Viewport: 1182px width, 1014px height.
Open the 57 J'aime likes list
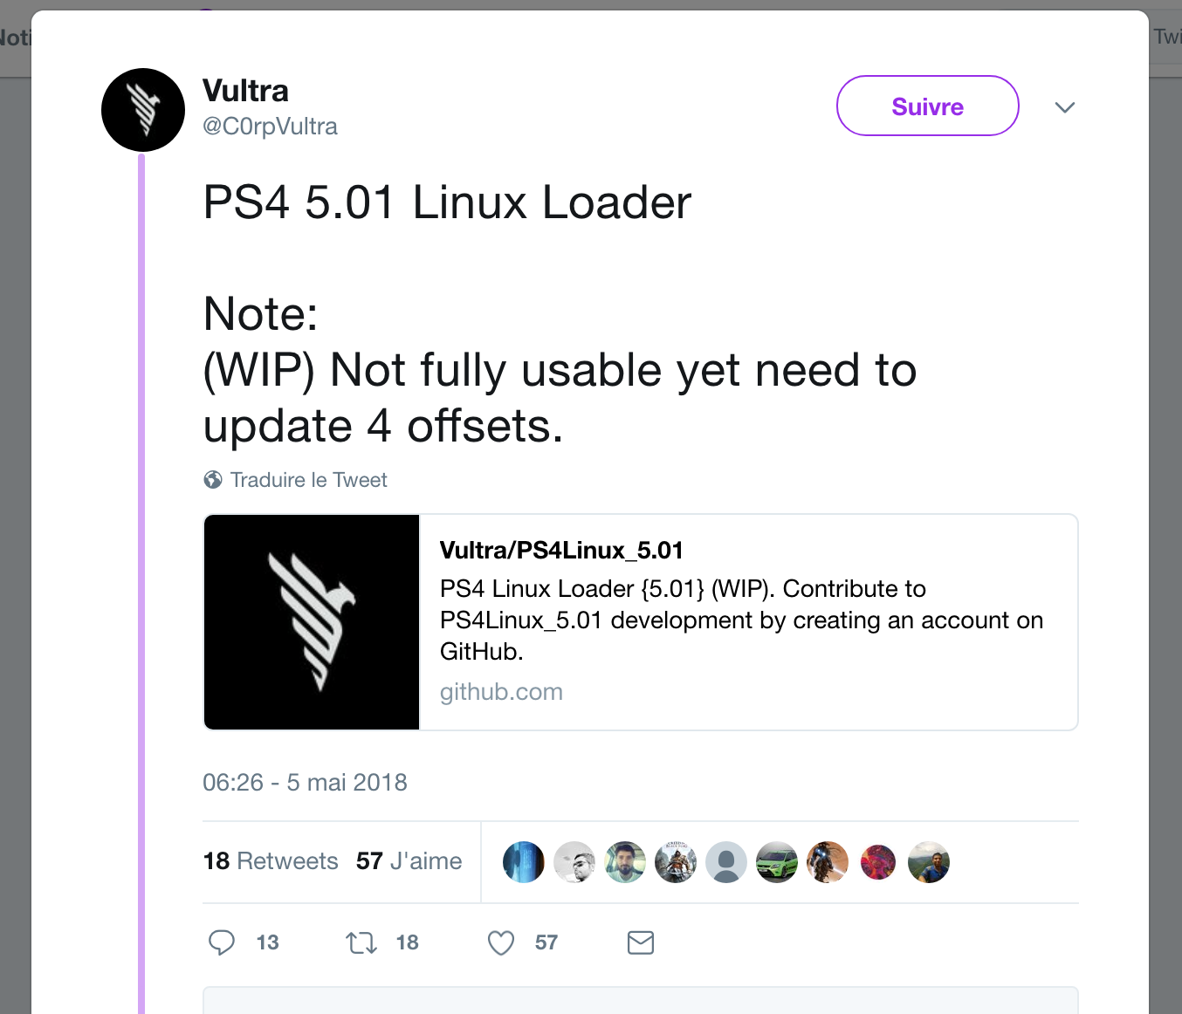409,861
